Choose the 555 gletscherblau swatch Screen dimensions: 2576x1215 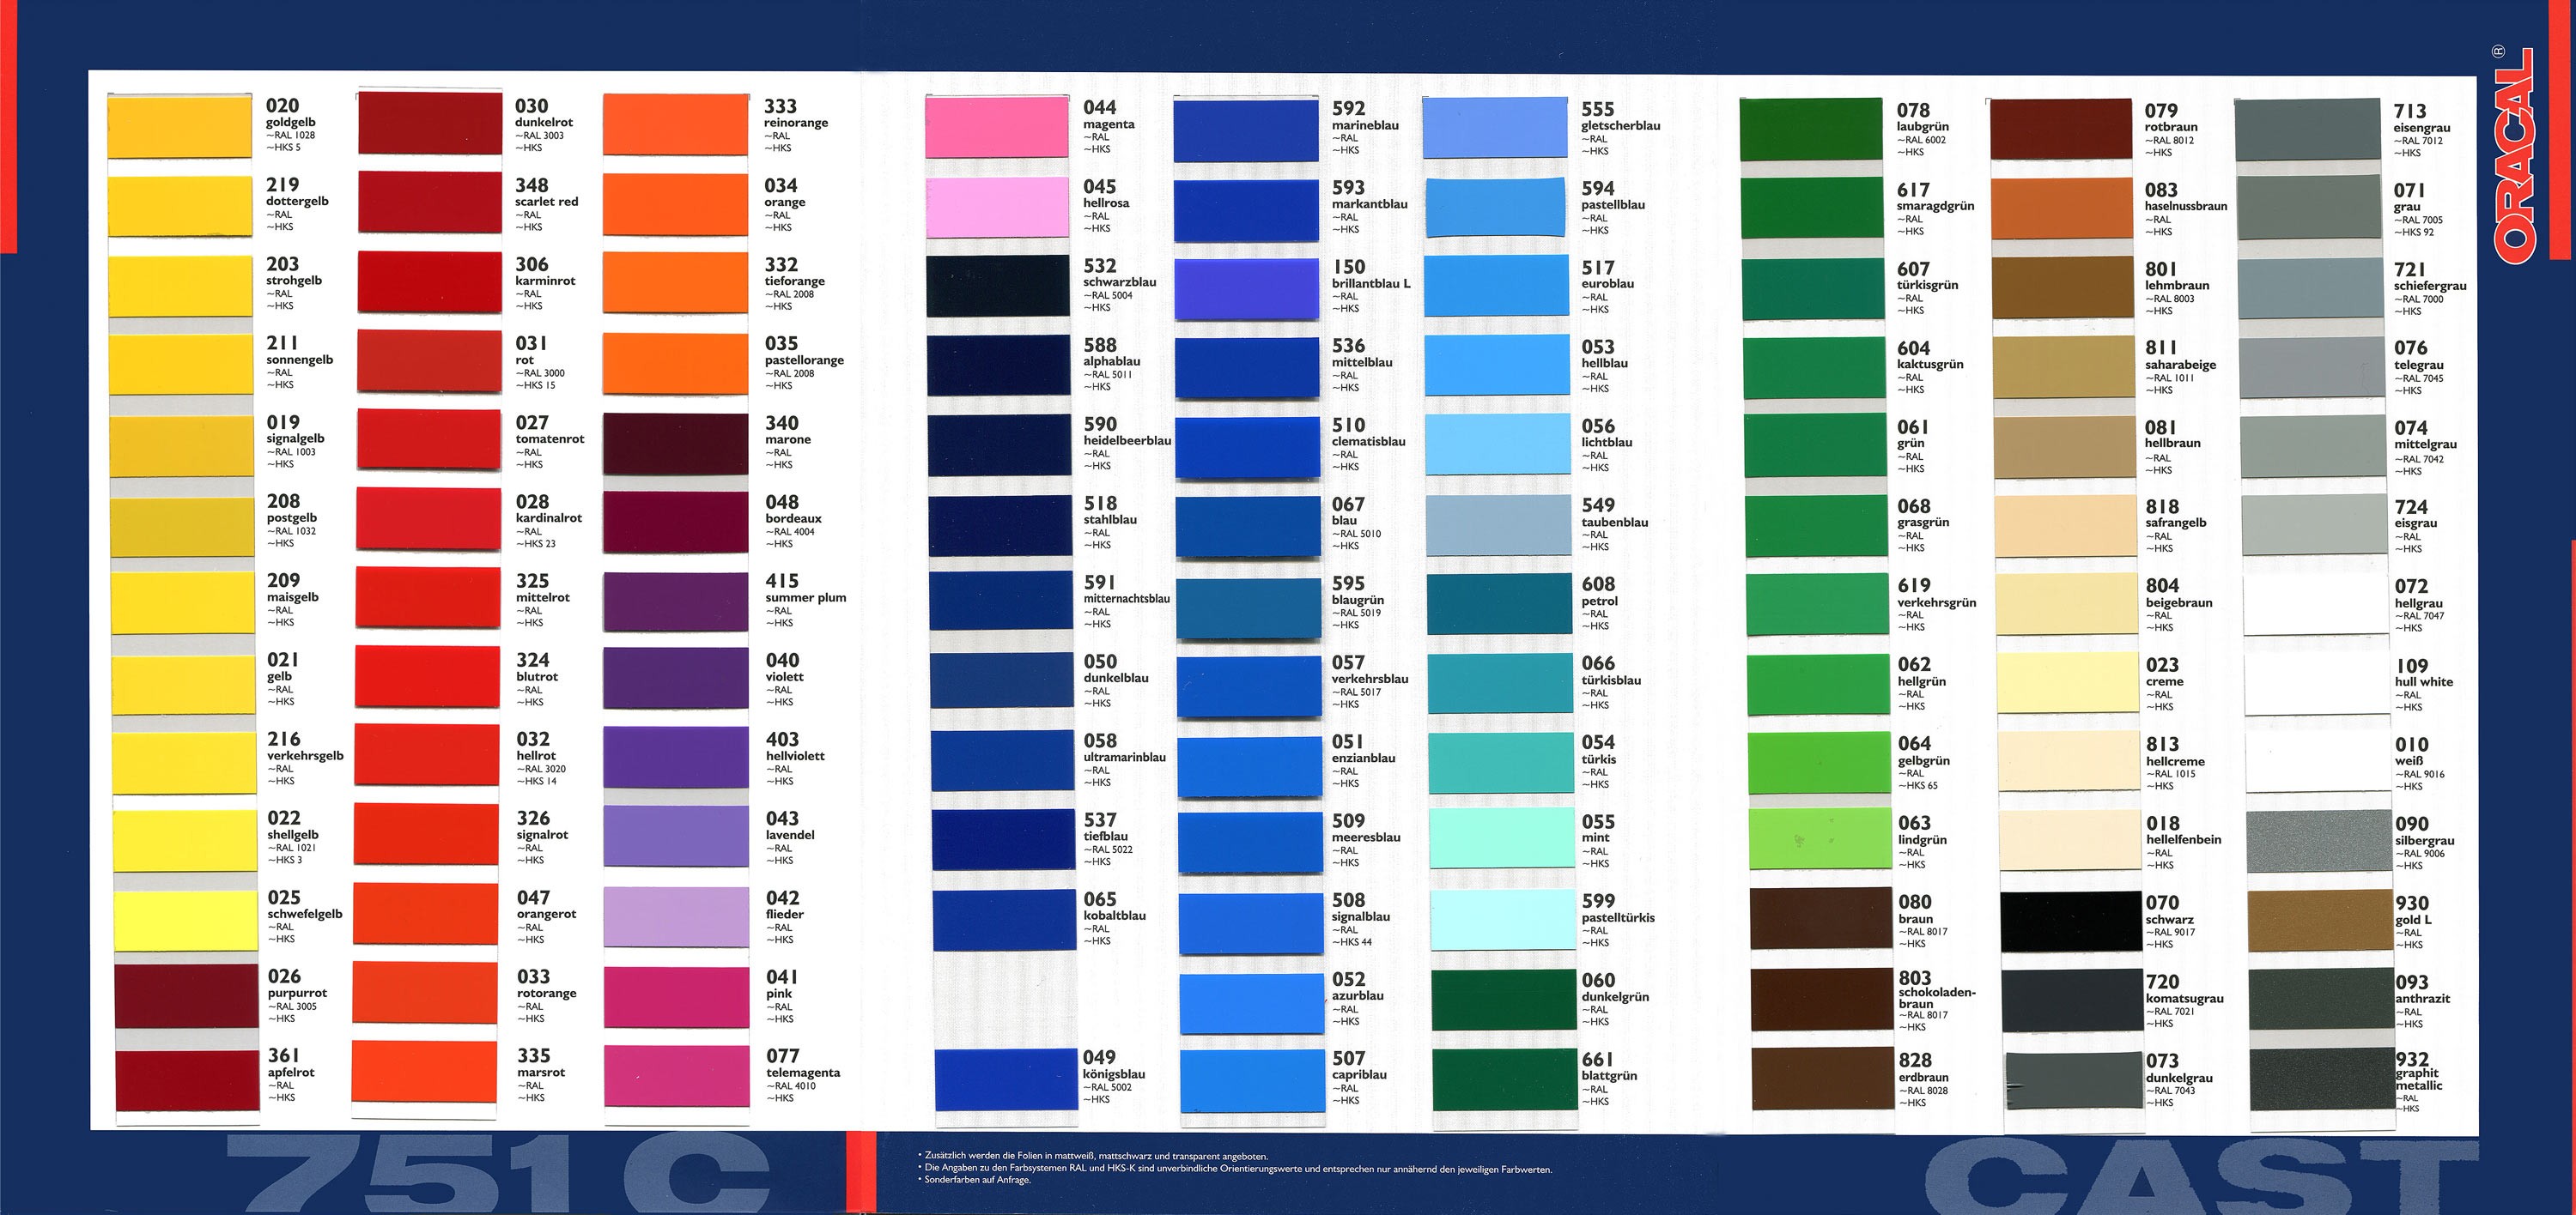click(1495, 127)
